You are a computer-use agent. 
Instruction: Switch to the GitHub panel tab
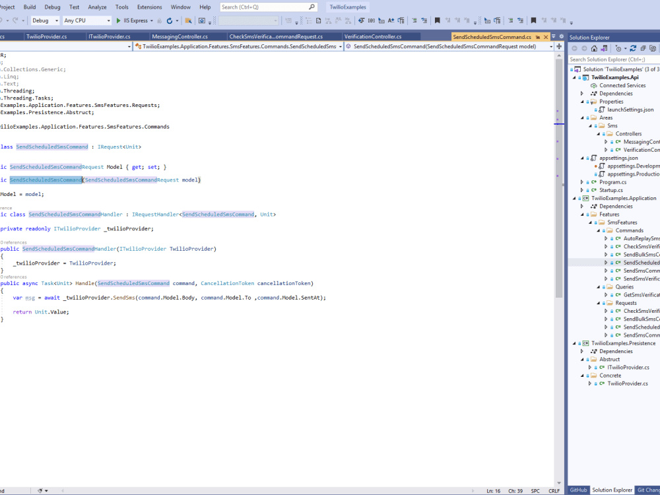click(578, 490)
